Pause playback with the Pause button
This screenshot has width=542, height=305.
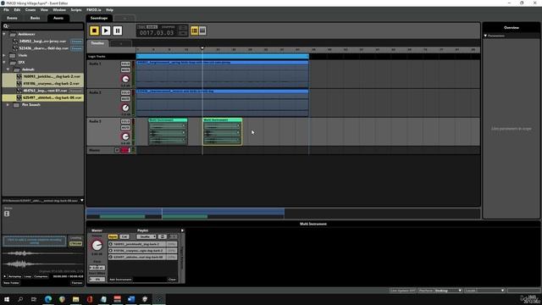[118, 30]
